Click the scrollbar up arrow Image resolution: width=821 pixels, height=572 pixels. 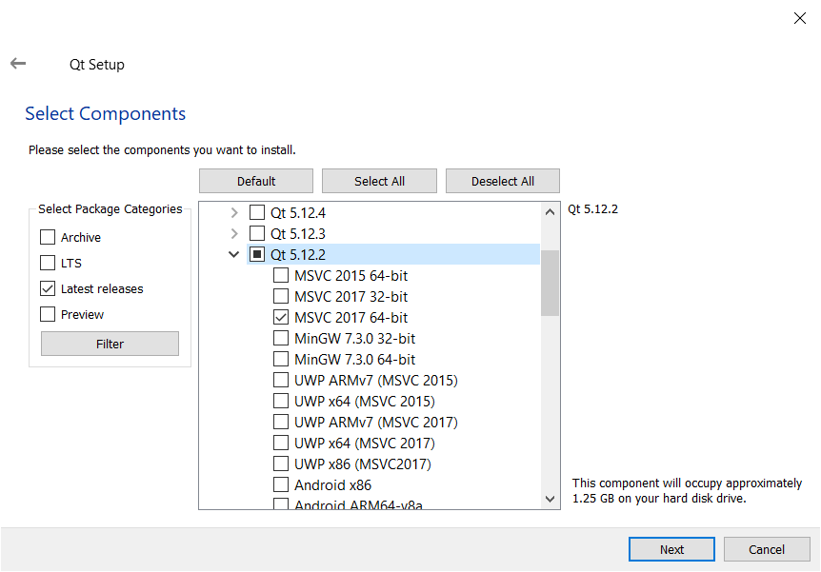[550, 212]
